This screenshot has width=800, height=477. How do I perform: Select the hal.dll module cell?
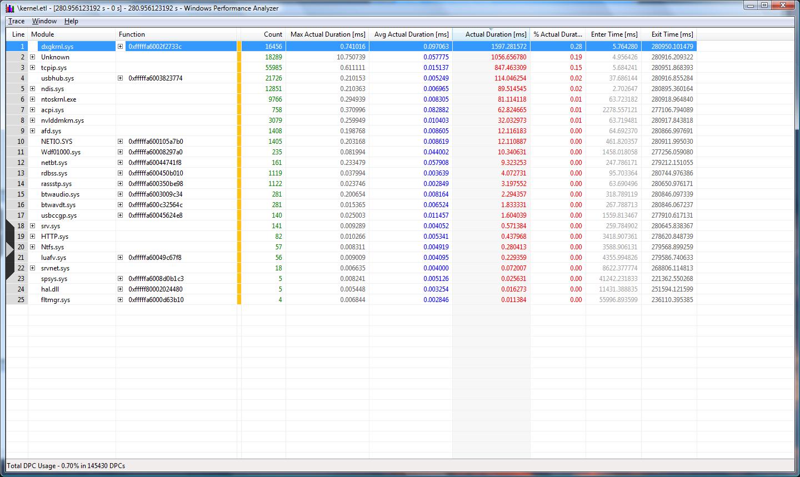tap(50, 289)
